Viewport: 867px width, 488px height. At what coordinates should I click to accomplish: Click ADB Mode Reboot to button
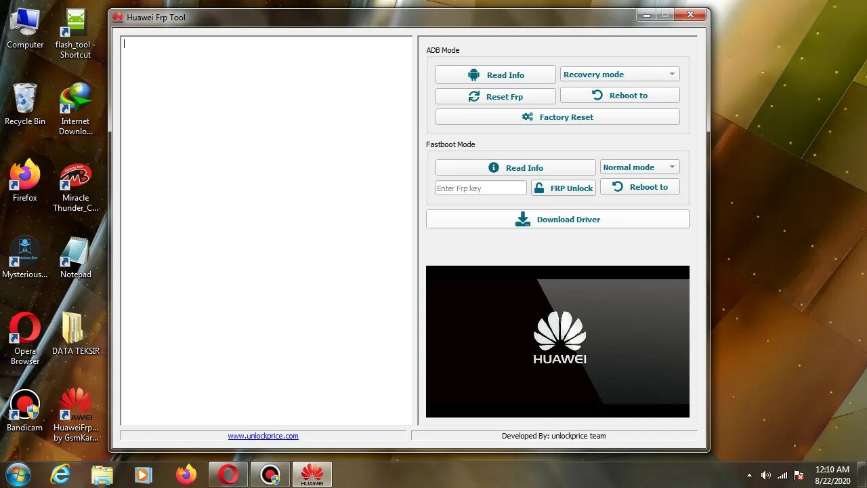click(620, 95)
